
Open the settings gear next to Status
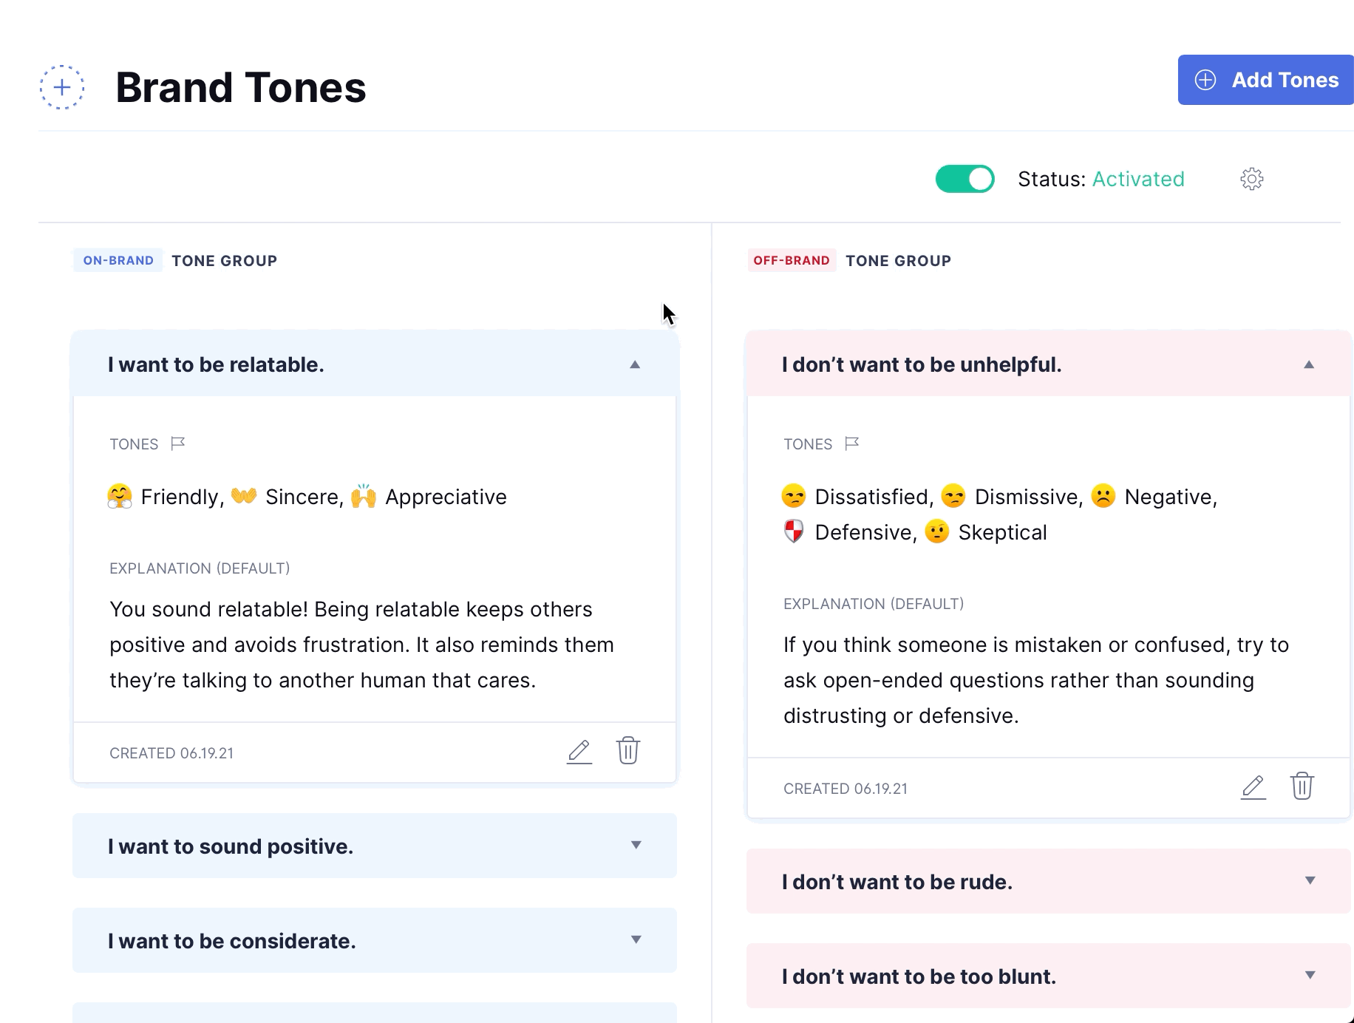1251,179
